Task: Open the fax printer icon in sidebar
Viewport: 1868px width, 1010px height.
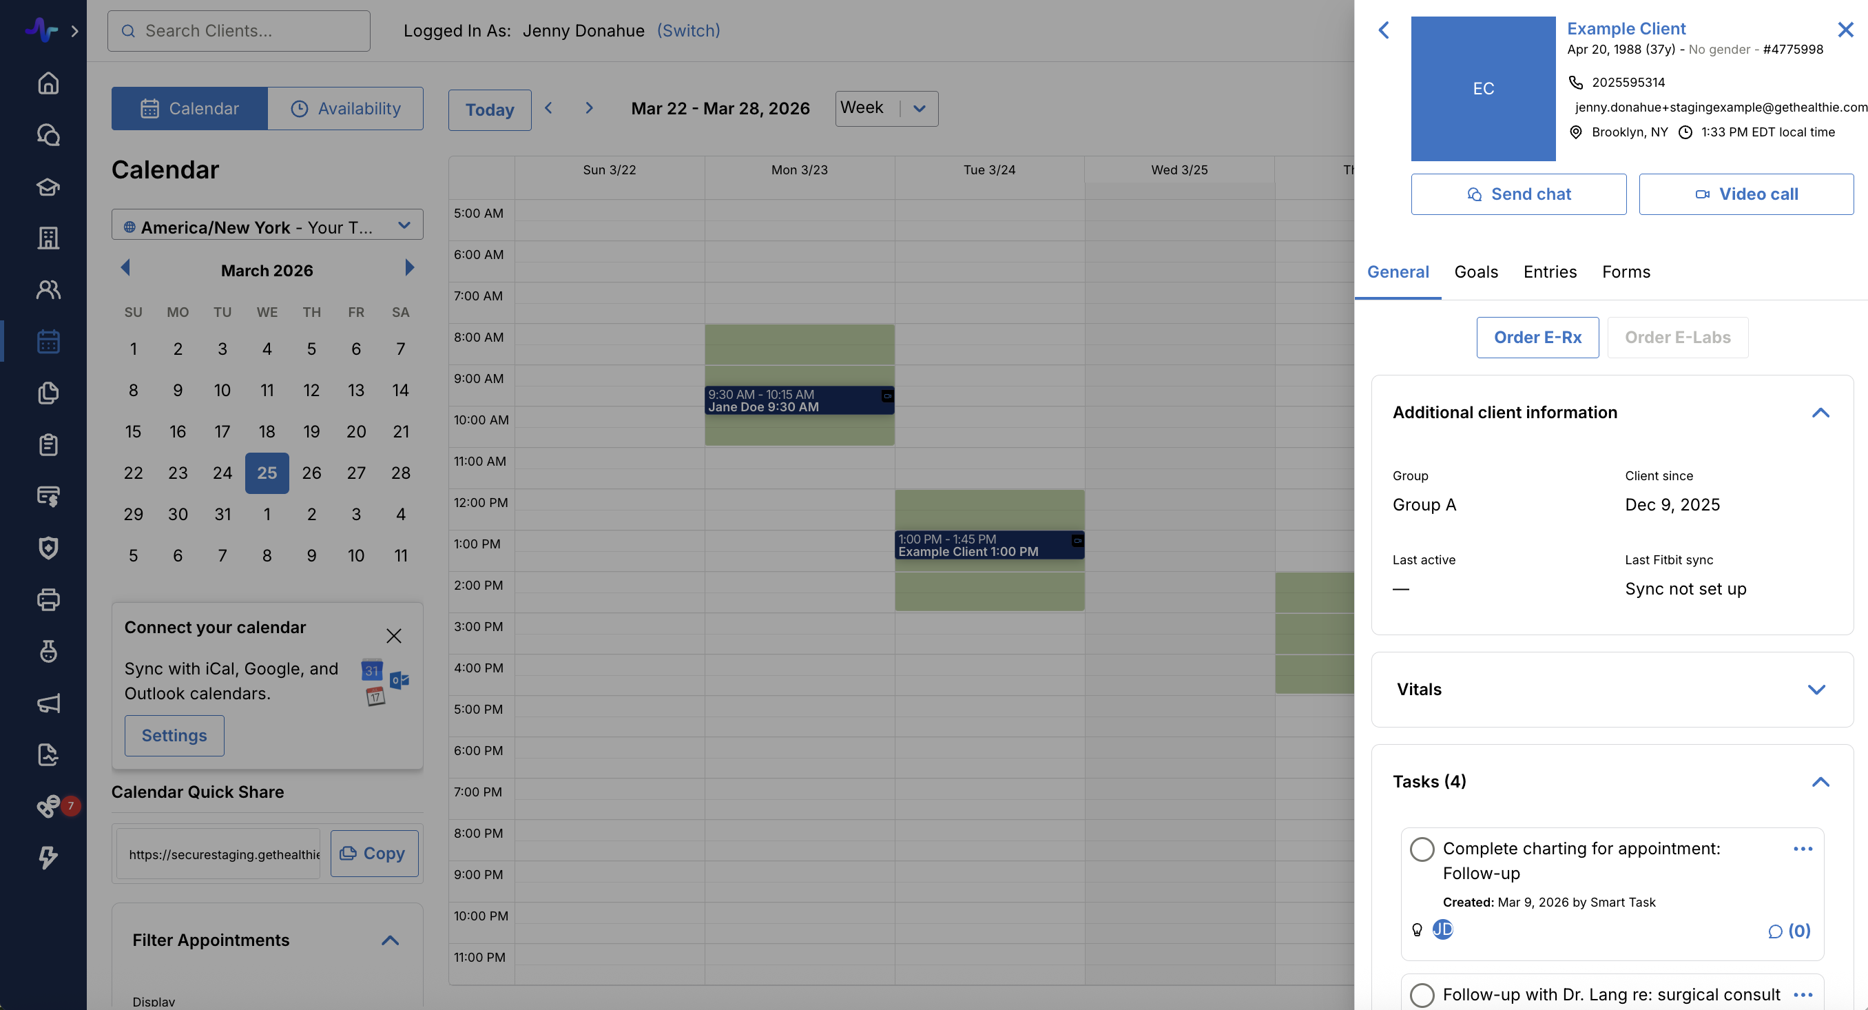Action: click(x=48, y=599)
